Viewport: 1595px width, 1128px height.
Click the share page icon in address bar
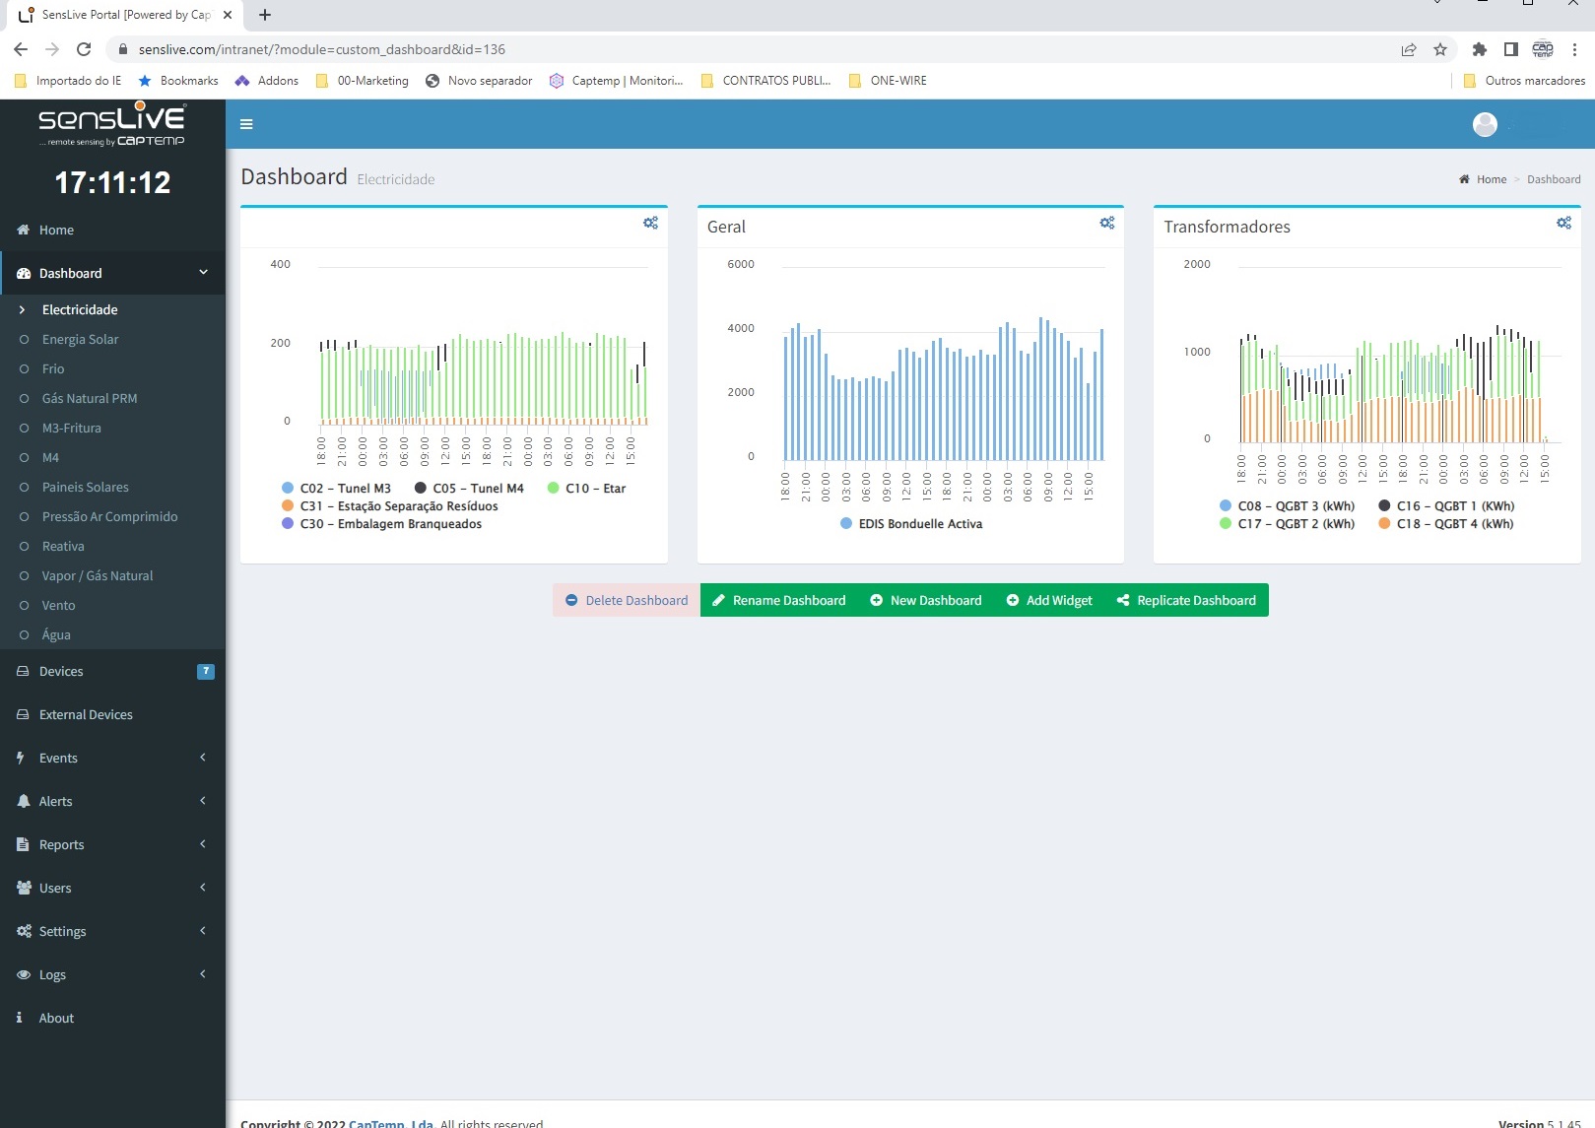(1409, 49)
